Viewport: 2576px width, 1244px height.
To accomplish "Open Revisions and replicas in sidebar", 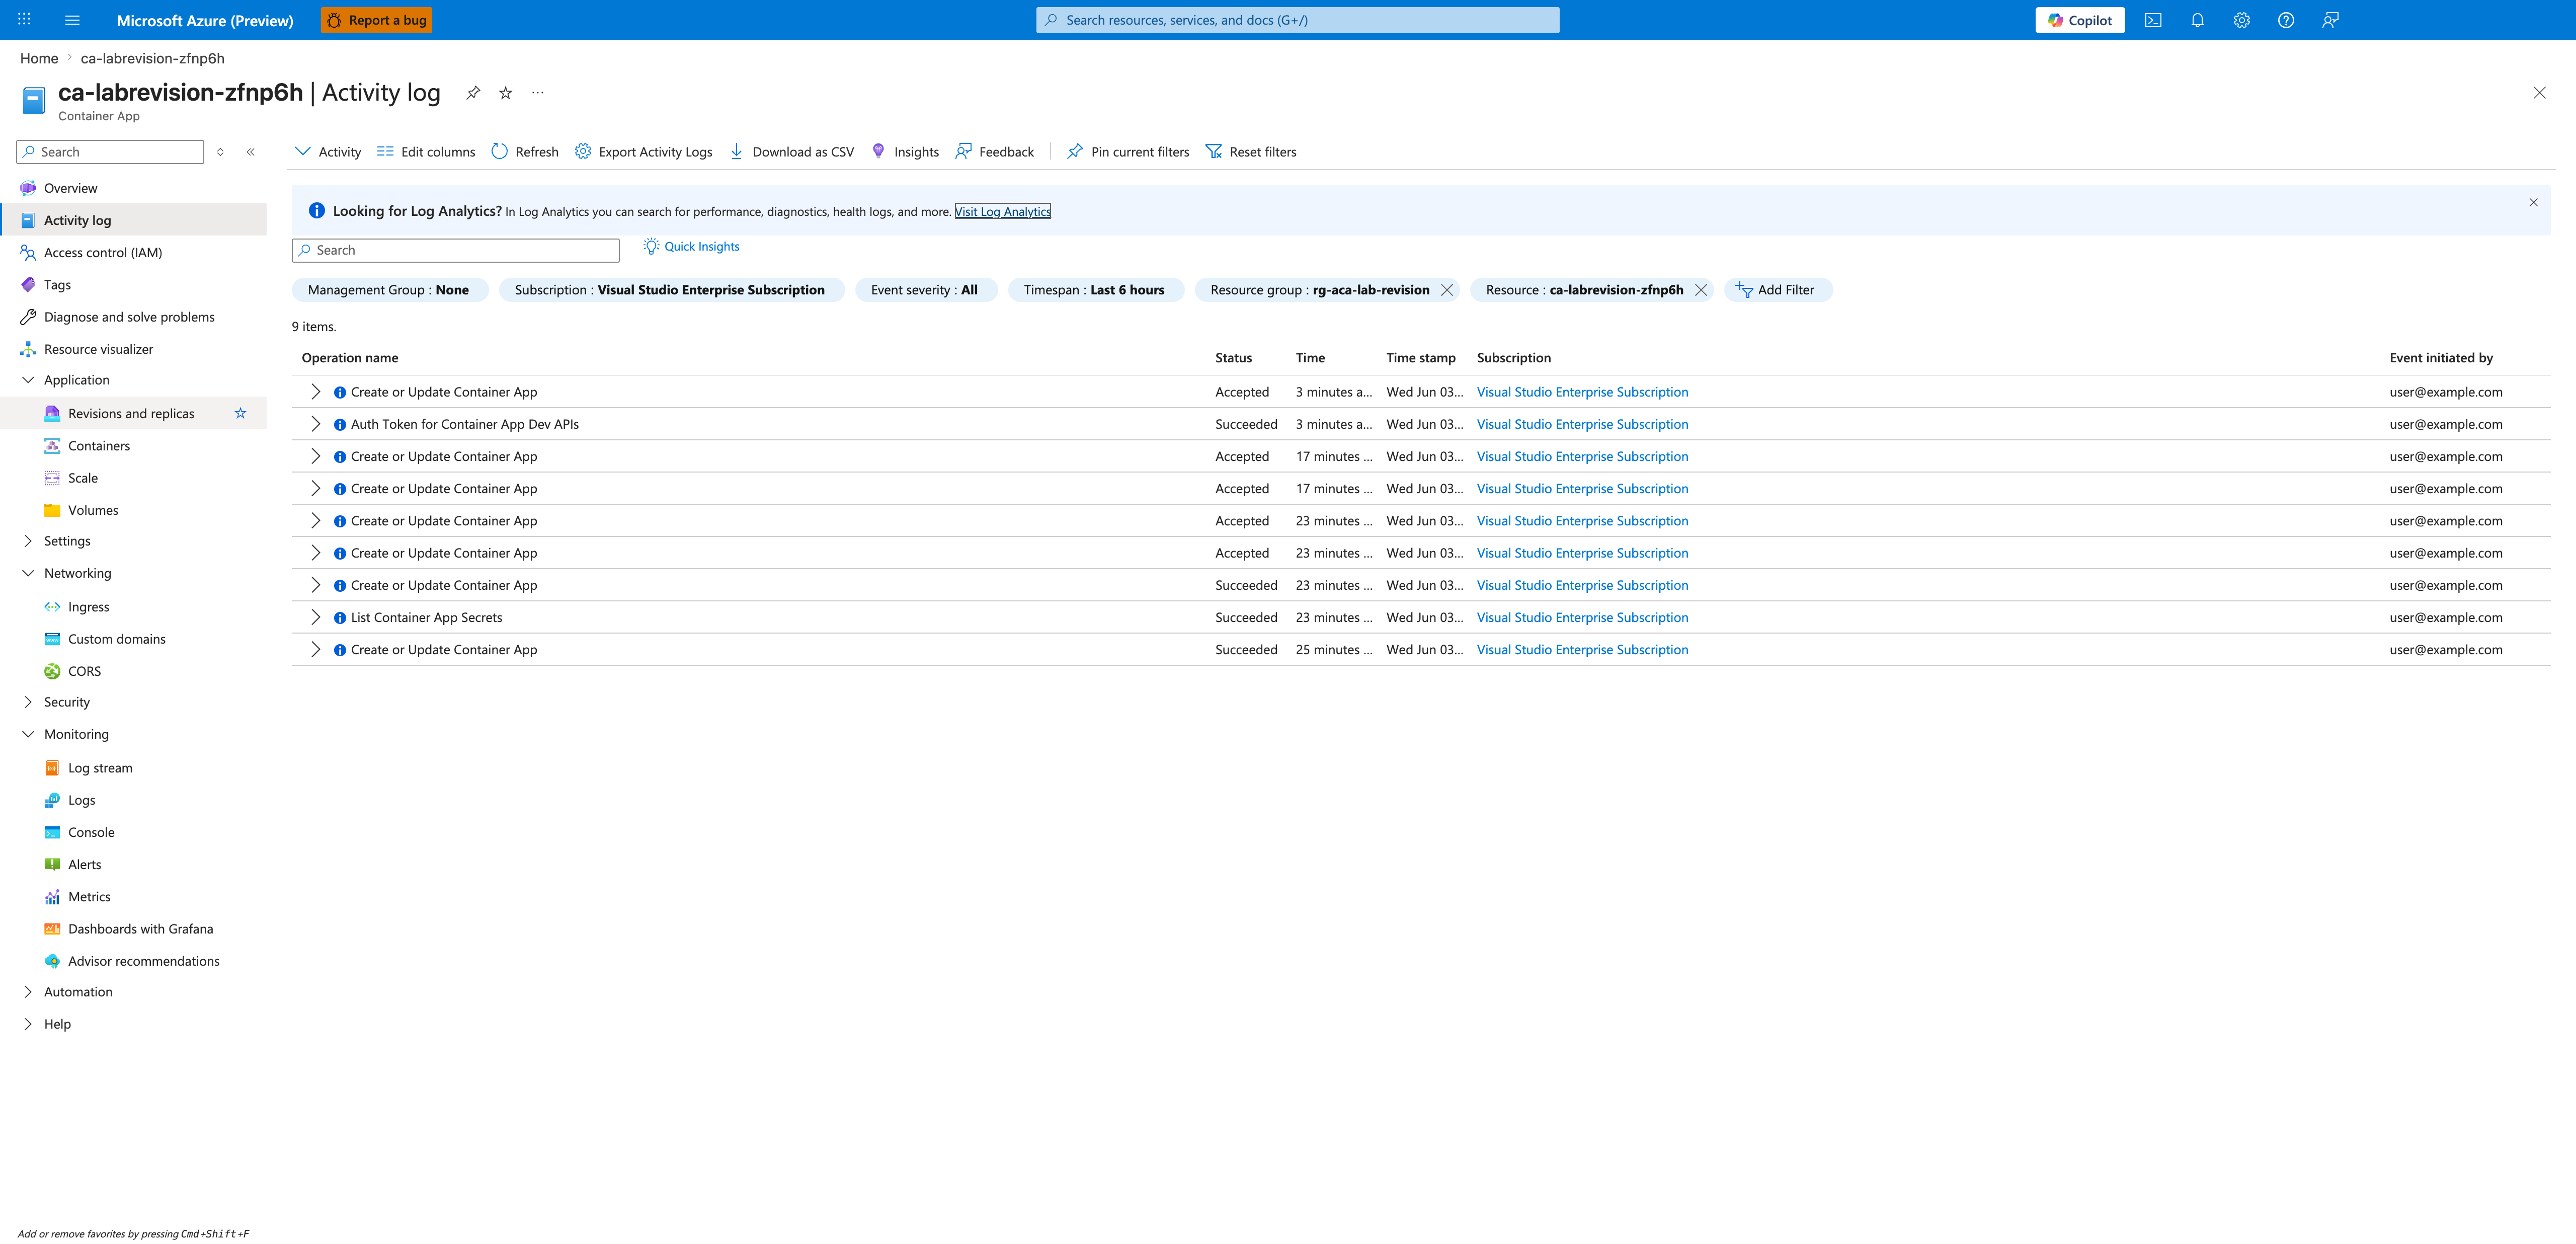I will pos(131,414).
